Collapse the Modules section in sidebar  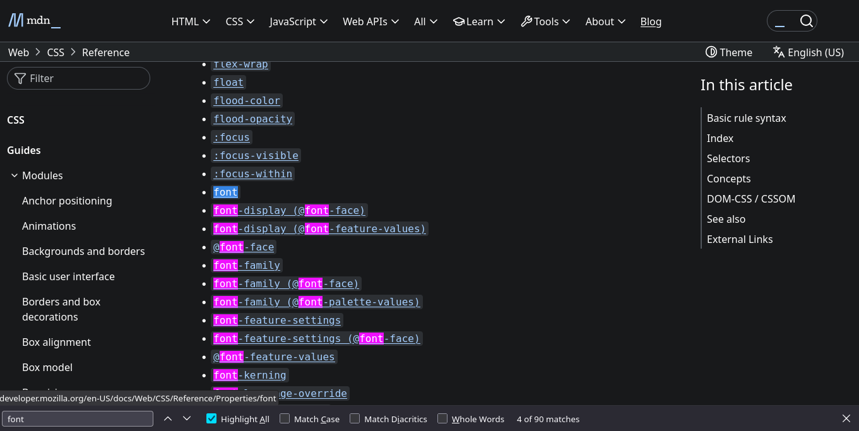[15, 176]
